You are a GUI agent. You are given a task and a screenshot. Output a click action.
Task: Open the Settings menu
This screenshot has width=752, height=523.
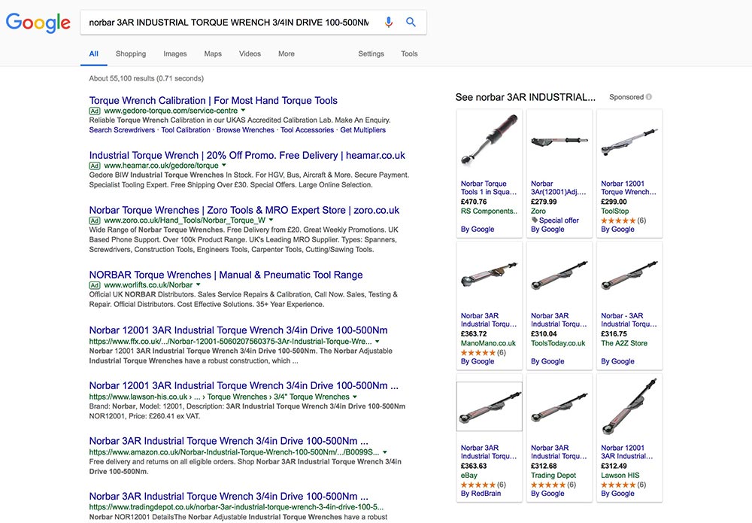pyautogui.click(x=371, y=53)
